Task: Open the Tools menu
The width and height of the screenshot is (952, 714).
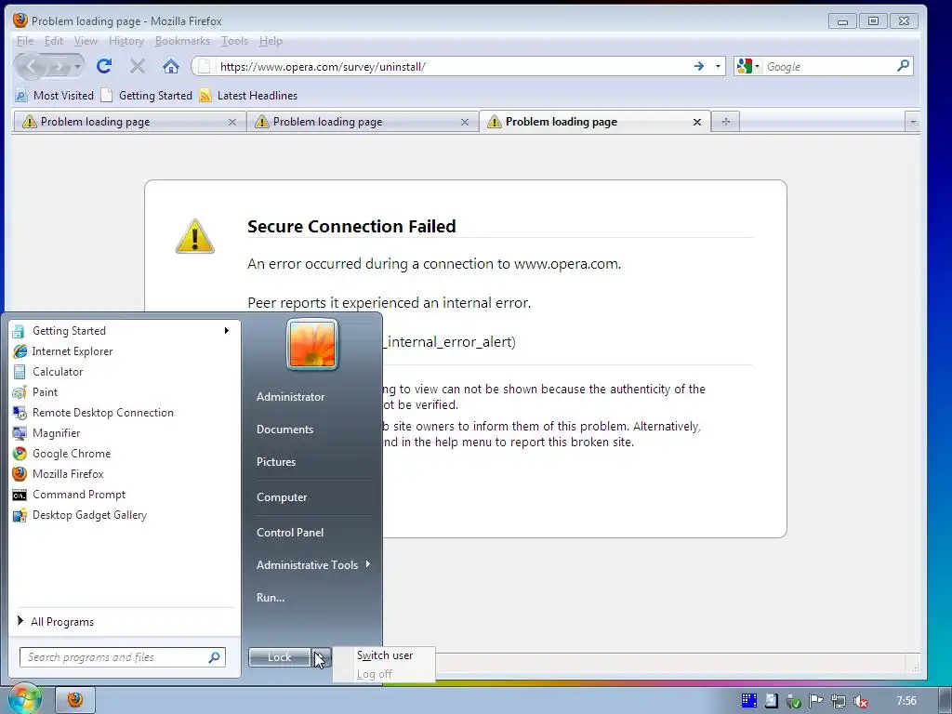Action: click(x=234, y=41)
